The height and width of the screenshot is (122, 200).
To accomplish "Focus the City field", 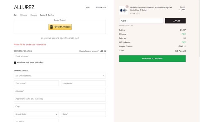I will coord(60,106).
